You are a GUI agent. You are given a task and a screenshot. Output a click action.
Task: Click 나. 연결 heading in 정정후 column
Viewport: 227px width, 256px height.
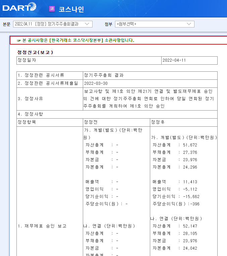176,218
